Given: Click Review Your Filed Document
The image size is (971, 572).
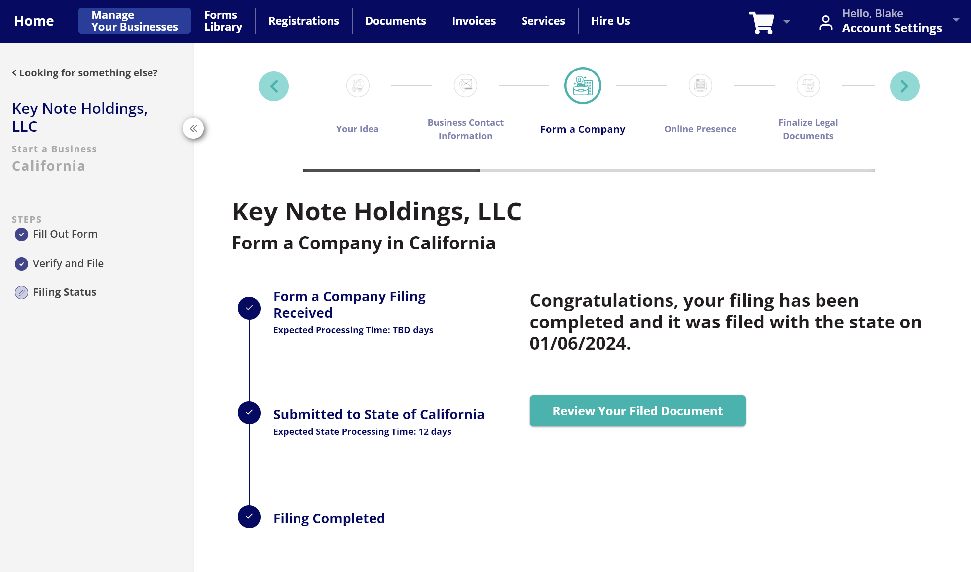Looking at the screenshot, I should (x=637, y=411).
